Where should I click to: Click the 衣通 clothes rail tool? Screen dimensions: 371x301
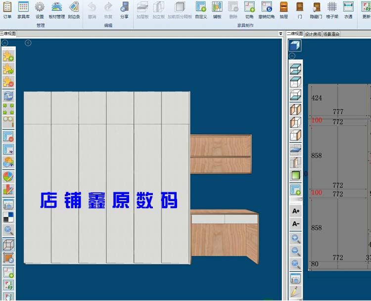pos(348,9)
